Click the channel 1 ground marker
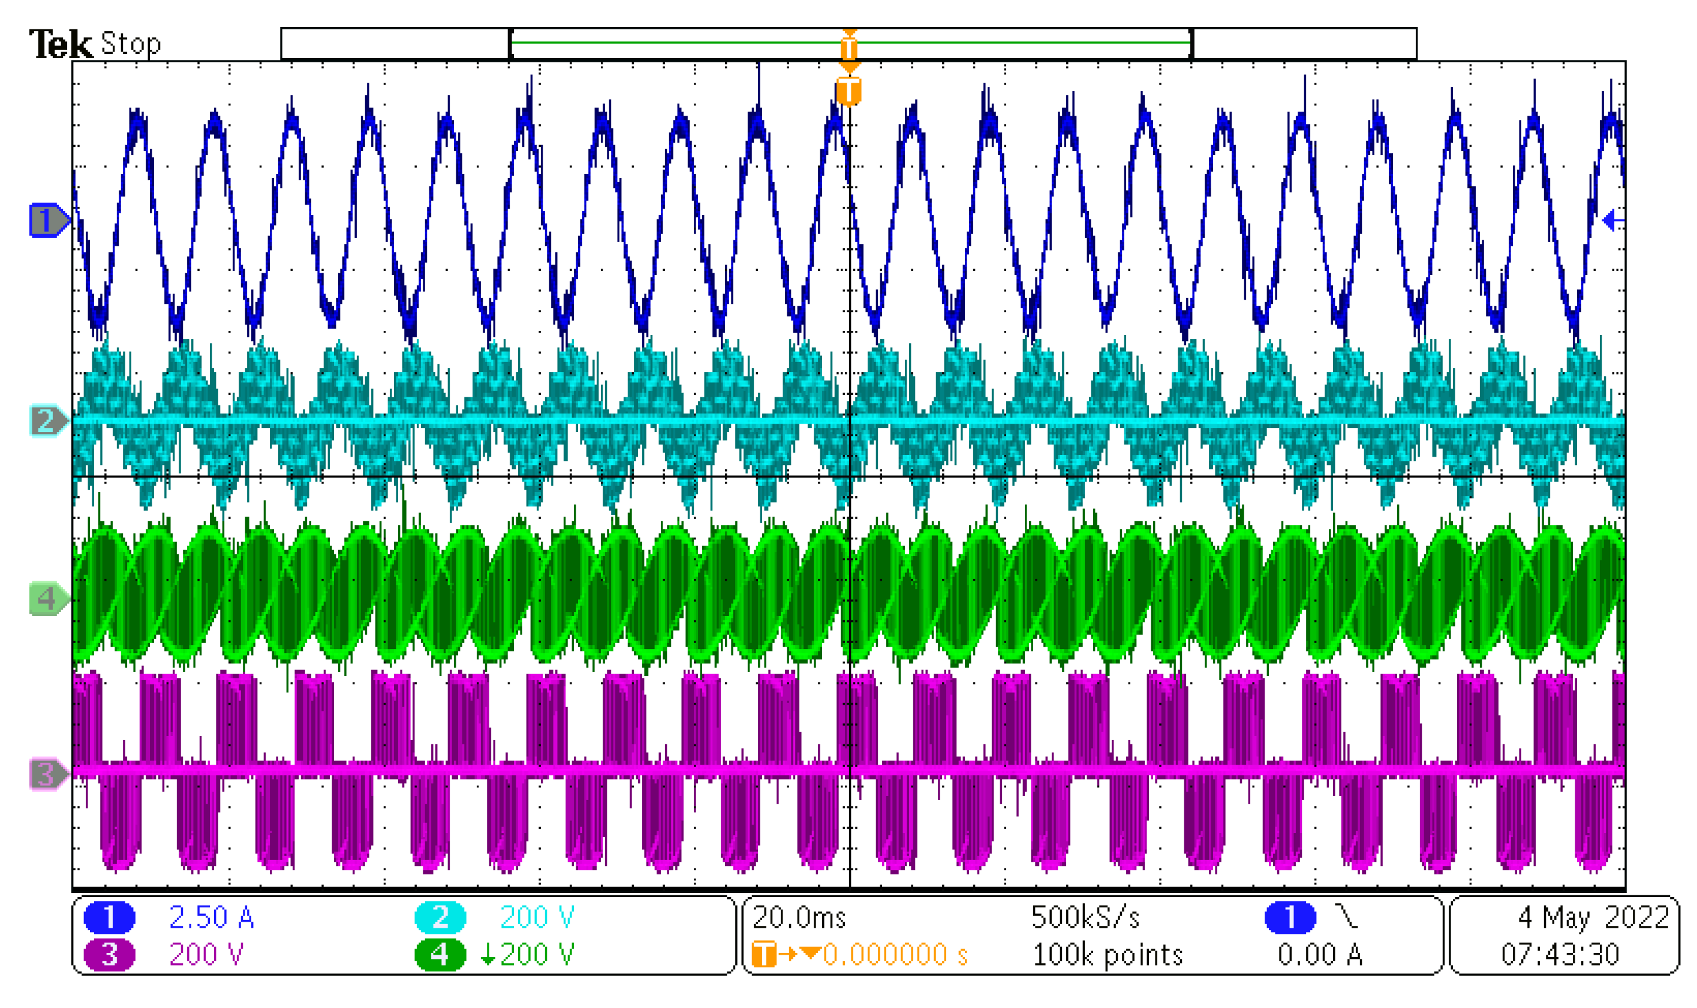The height and width of the screenshot is (1008, 1697). tap(49, 220)
